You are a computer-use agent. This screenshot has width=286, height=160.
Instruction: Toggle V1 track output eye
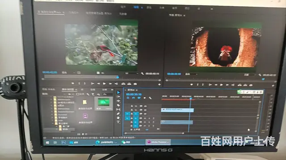[145, 114]
